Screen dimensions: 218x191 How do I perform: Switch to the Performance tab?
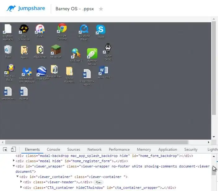pyautogui.click(x=119, y=150)
